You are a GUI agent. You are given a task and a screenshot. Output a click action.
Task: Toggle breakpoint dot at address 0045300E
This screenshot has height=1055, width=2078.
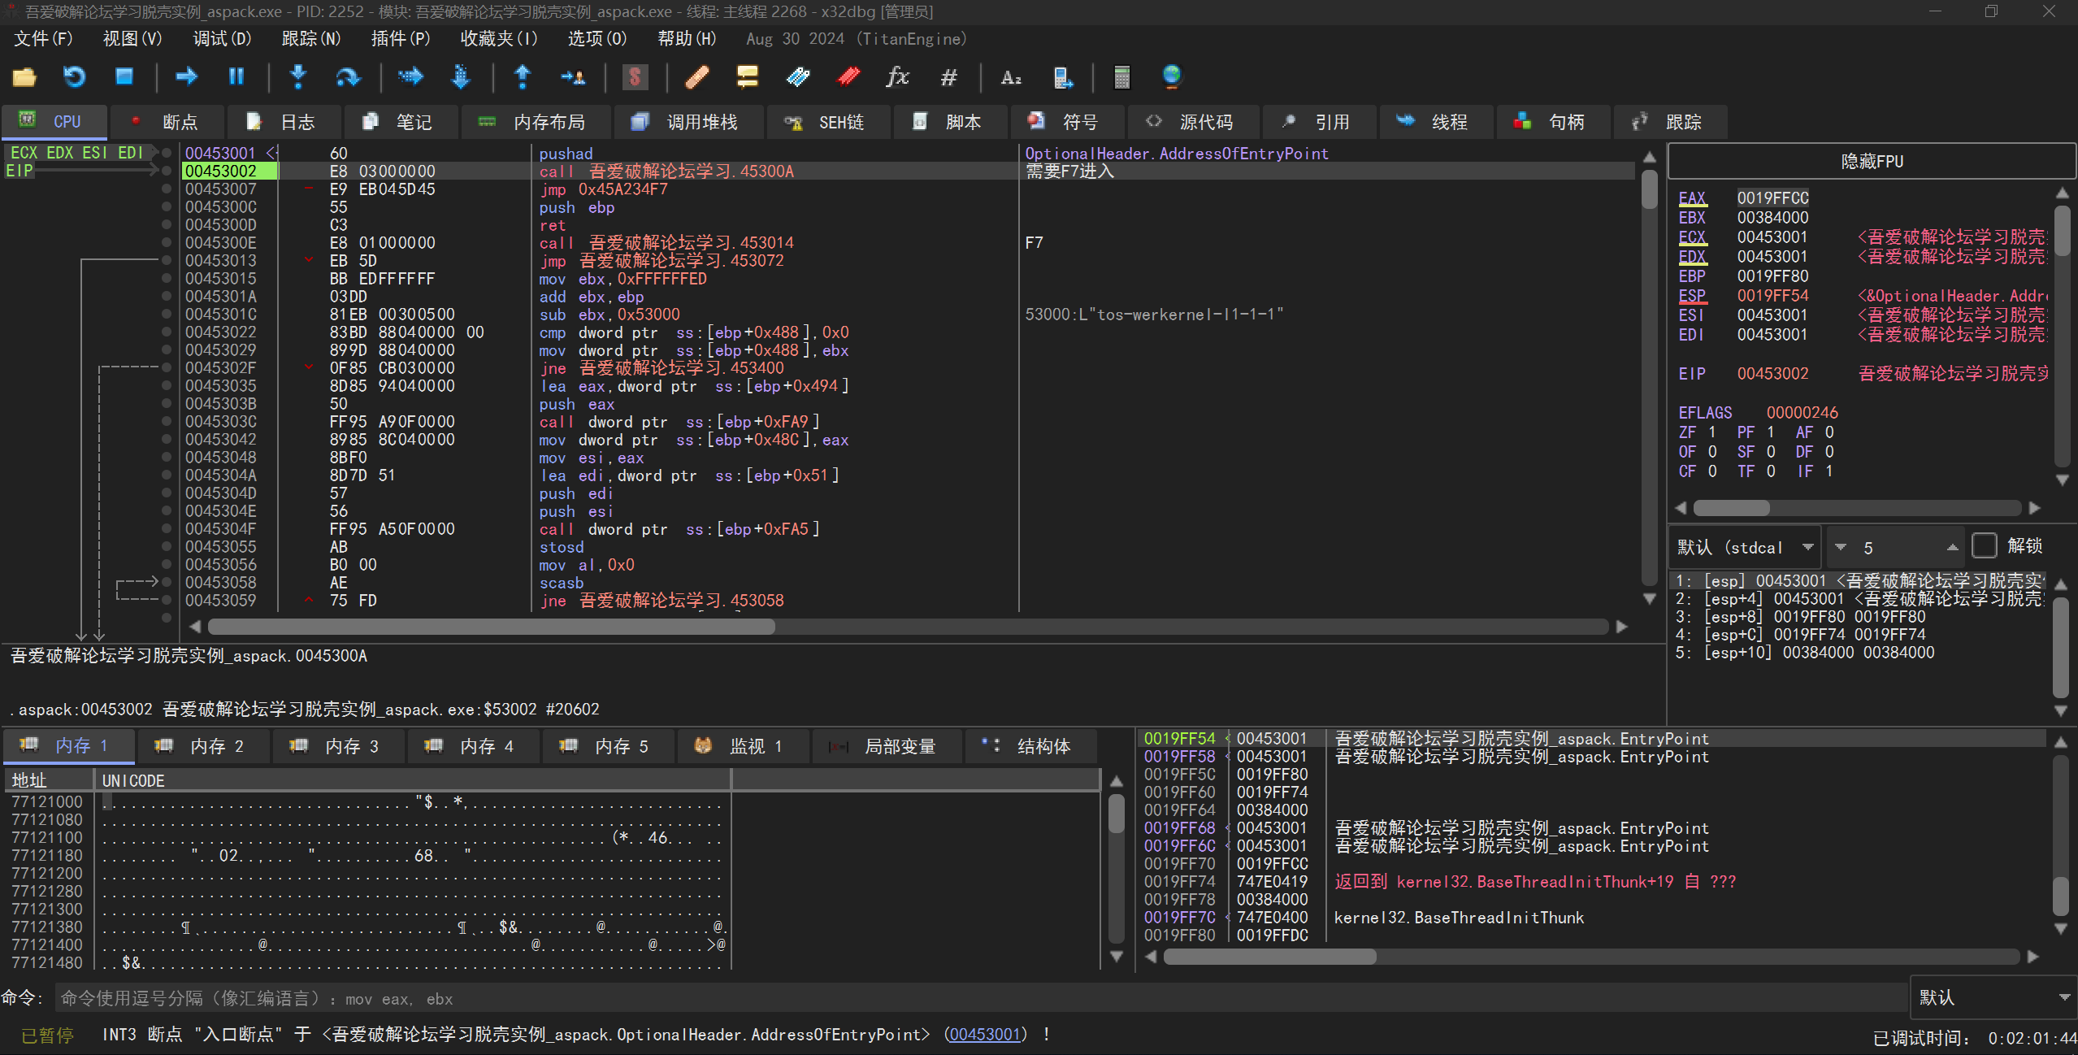point(167,243)
